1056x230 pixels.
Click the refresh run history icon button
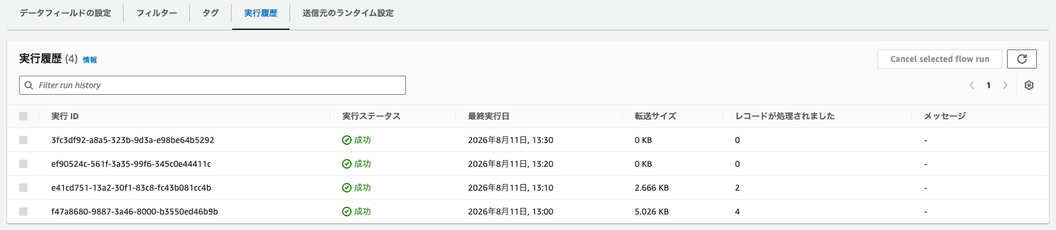[1021, 59]
